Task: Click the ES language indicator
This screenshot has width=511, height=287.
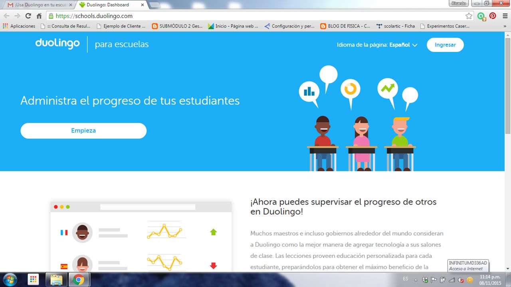Action: point(406,278)
